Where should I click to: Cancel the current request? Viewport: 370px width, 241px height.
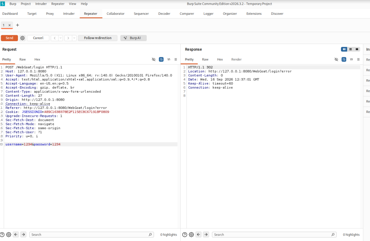coord(38,38)
